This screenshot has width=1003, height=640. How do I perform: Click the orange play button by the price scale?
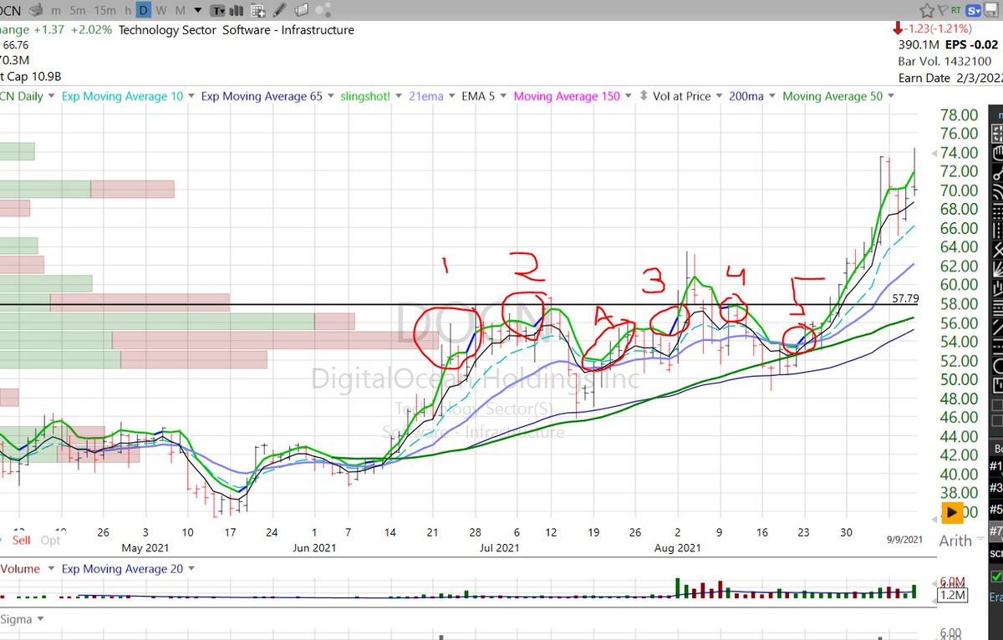tap(951, 511)
